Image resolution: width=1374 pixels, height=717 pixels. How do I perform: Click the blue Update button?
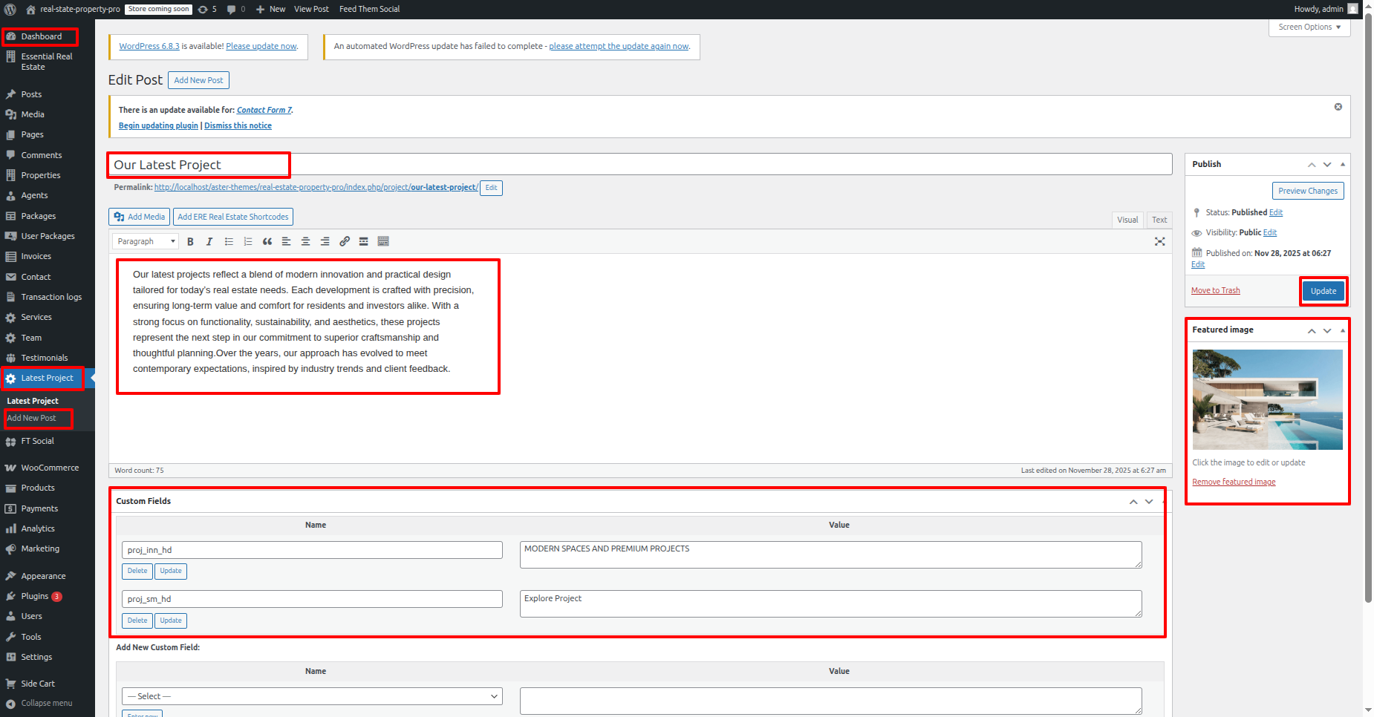click(1323, 291)
